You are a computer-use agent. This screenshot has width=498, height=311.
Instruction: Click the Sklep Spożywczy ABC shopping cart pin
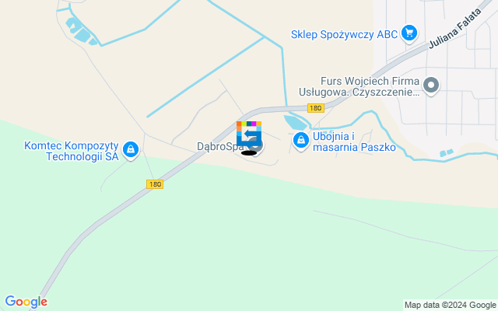pyautogui.click(x=409, y=33)
